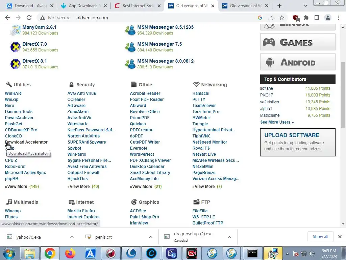Screen dimensions: 346x260
Task: Open the Mozilla Firefox link
Action: click(81, 211)
